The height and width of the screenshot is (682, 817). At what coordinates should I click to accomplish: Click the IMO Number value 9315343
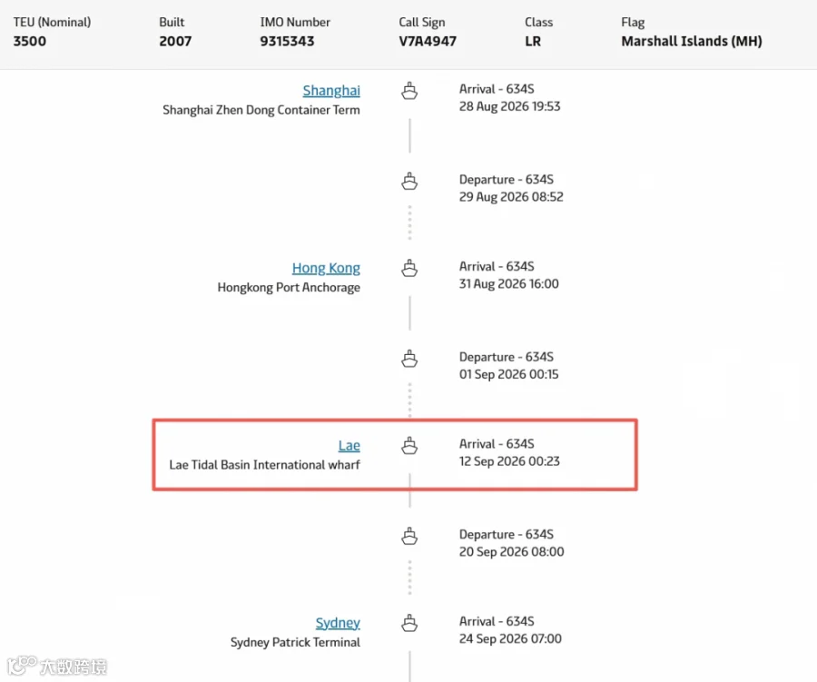tap(287, 41)
